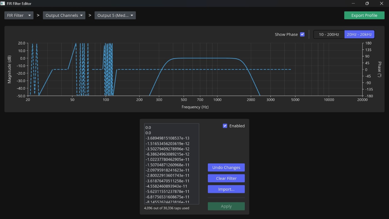Expand the Output Channels dropdown

[x=64, y=15]
